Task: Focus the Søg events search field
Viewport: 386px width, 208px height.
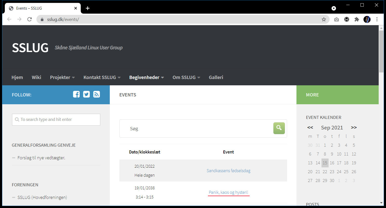Action: click(x=196, y=128)
